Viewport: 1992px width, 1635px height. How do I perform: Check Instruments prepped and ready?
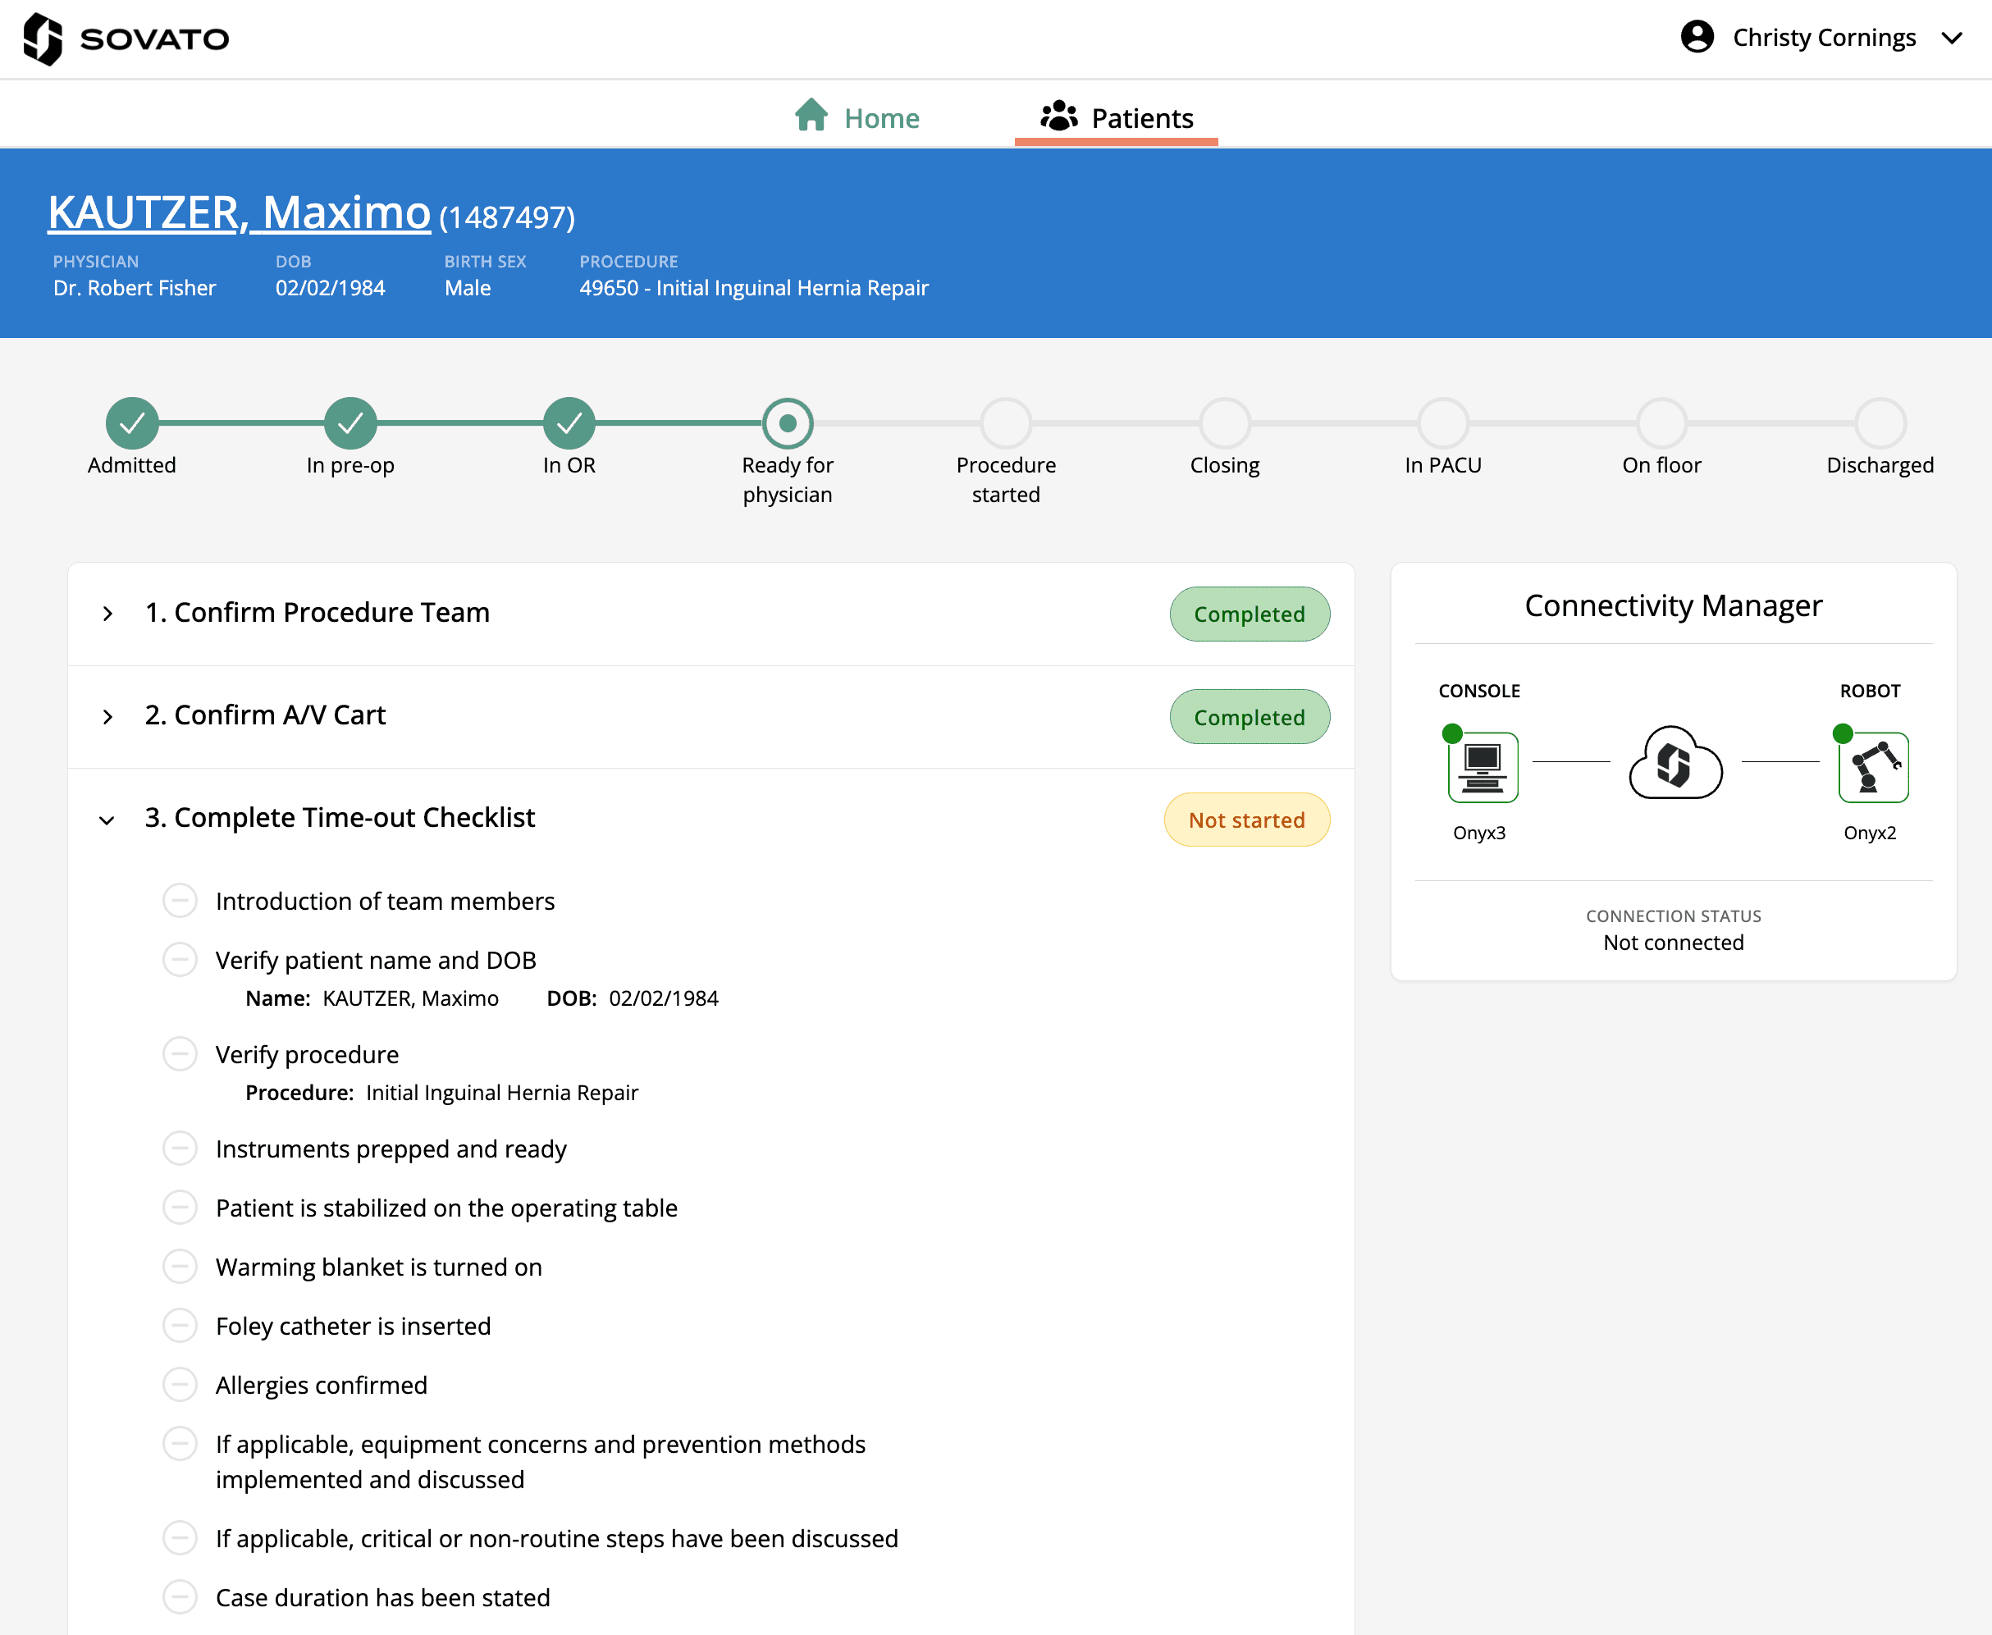click(180, 1148)
